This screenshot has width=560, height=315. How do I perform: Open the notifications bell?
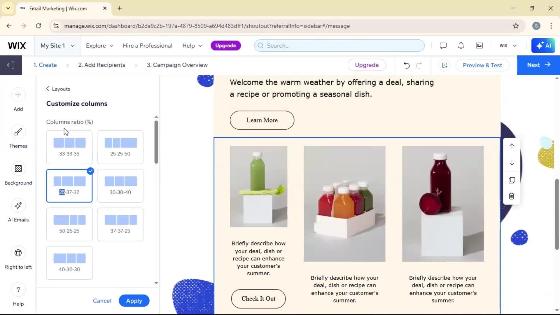click(x=461, y=45)
